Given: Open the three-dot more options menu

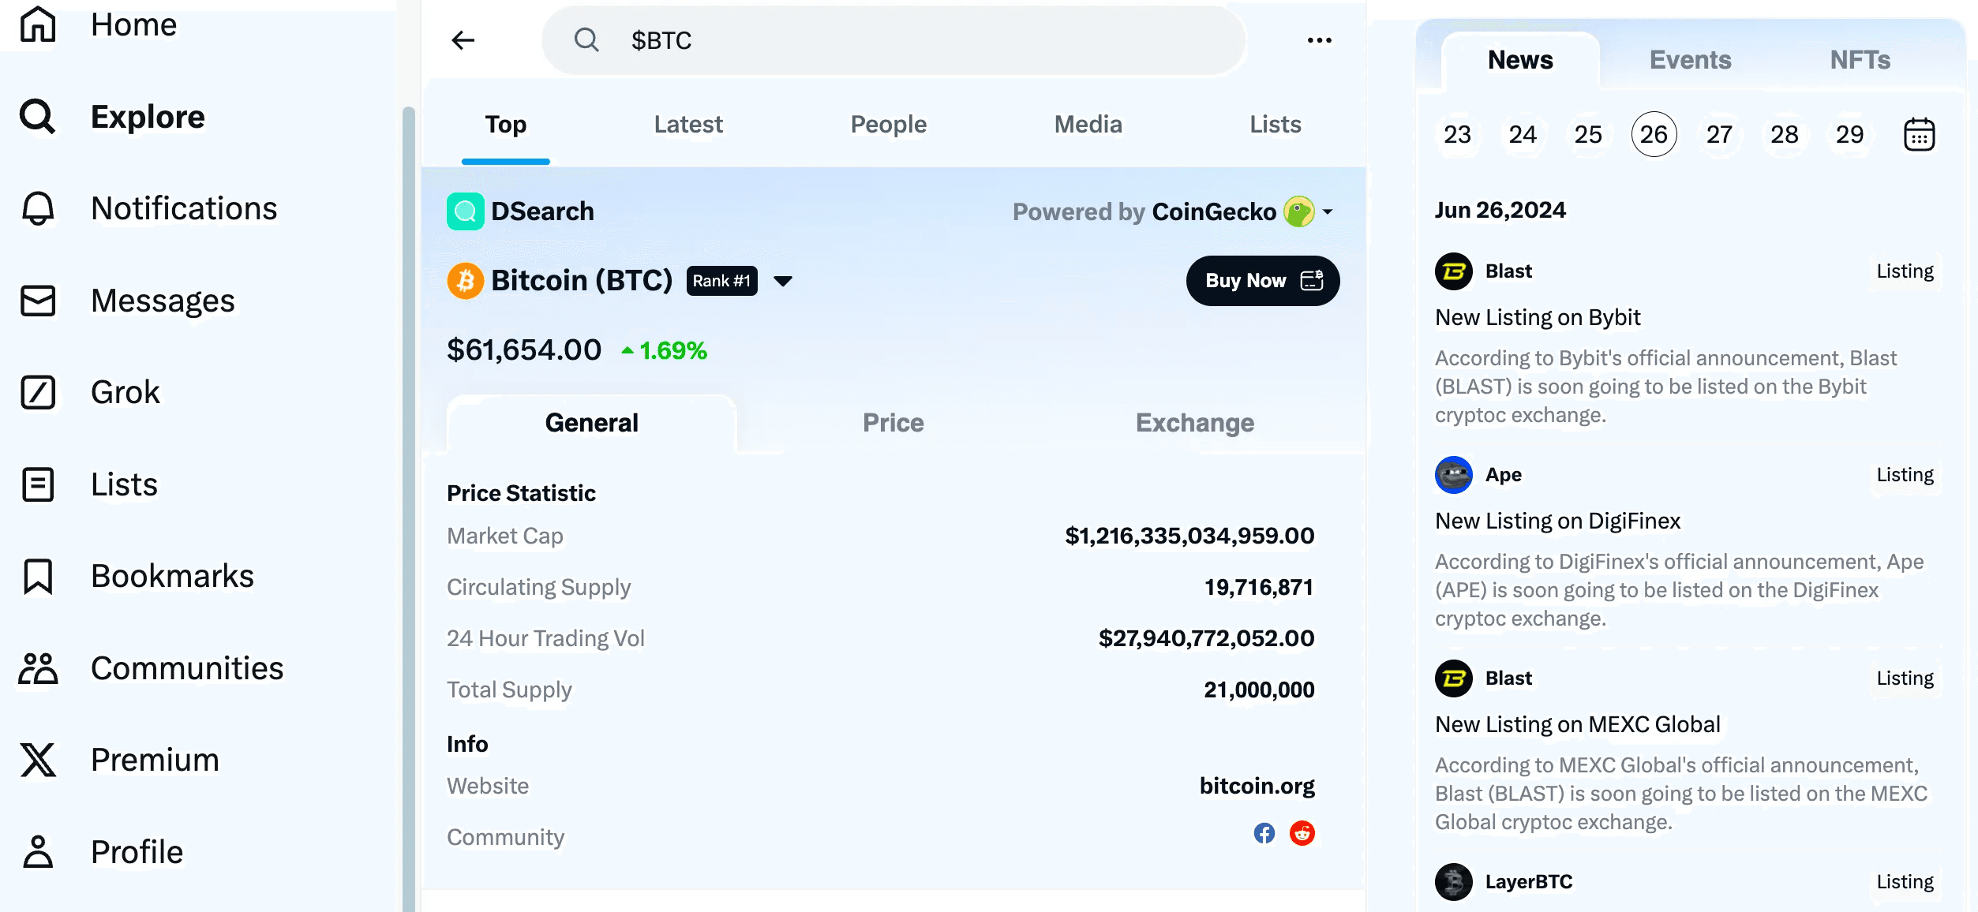Looking at the screenshot, I should pyautogui.click(x=1319, y=40).
